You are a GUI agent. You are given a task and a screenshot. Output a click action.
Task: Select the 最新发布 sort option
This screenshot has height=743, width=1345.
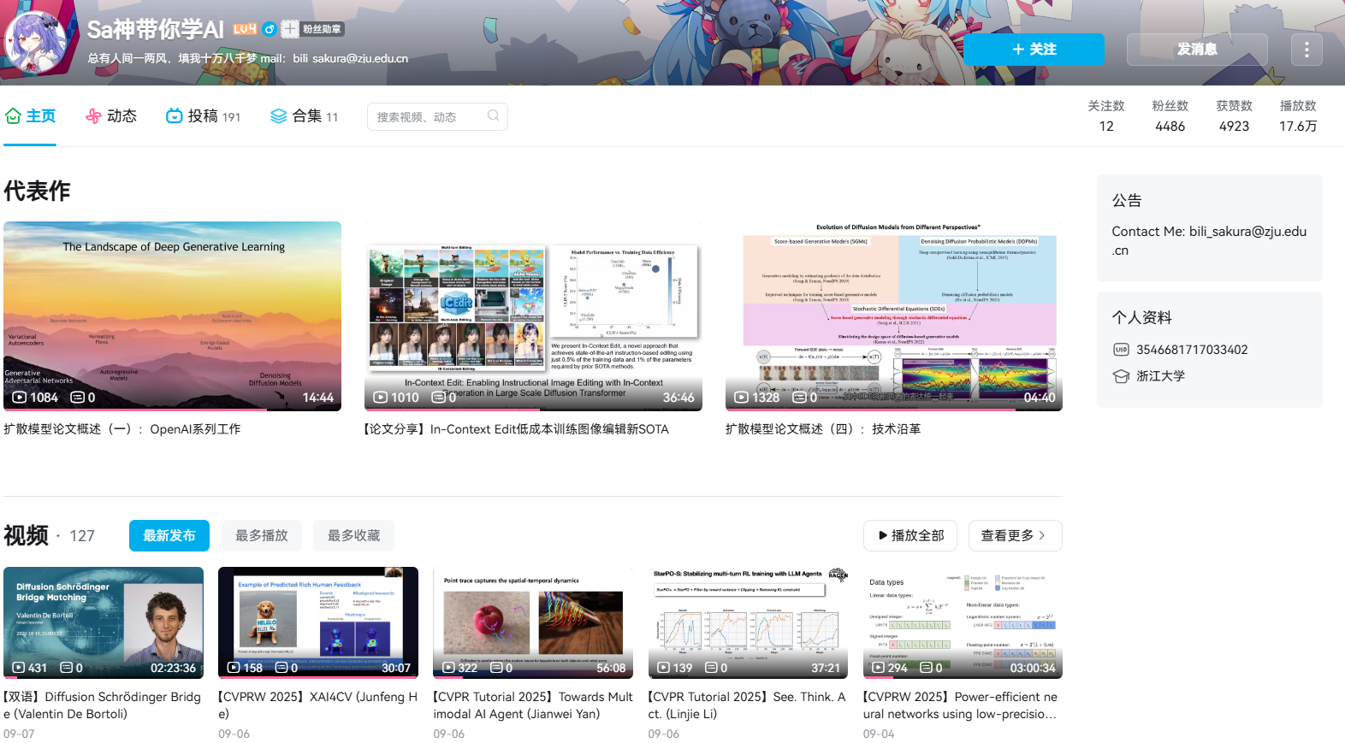[169, 536]
